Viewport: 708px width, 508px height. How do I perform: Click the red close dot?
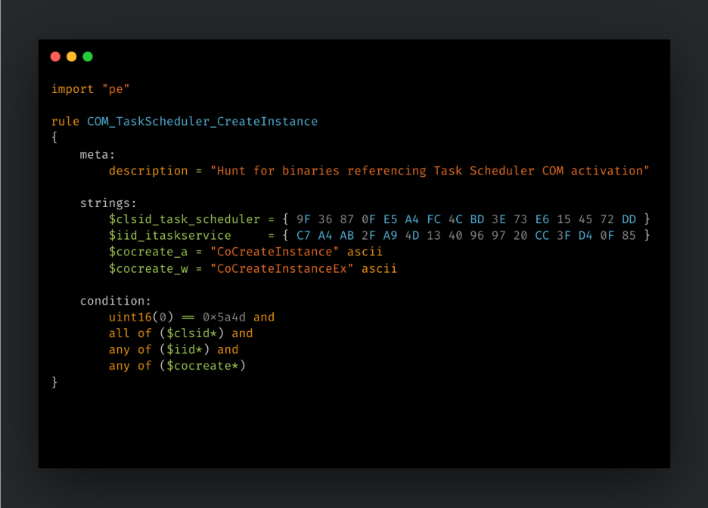(x=55, y=57)
